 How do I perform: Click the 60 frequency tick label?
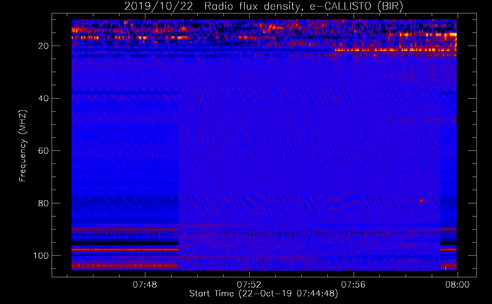click(44, 151)
